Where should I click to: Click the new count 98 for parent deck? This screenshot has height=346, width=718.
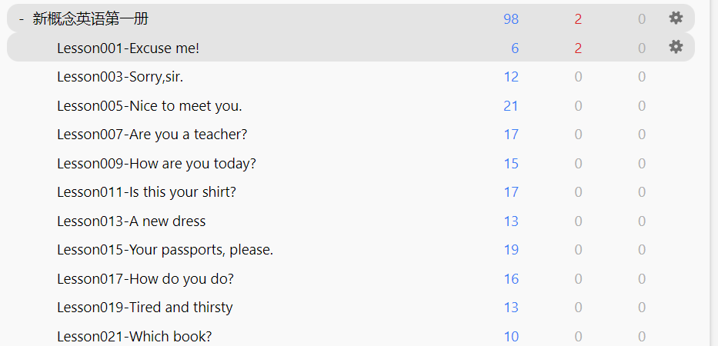pyautogui.click(x=511, y=19)
